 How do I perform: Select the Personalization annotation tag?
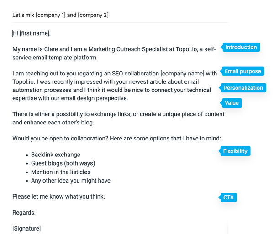coord(243,88)
